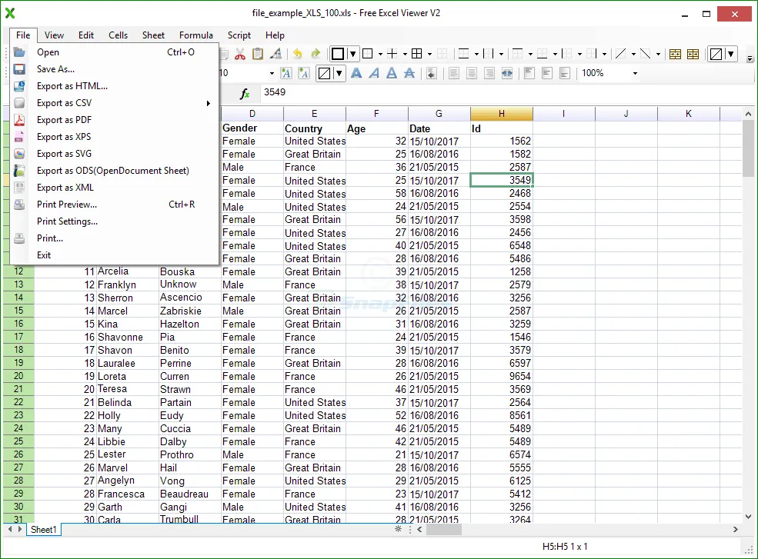758x559 pixels.
Task: Click the indent arrow icon
Action: [x=432, y=73]
